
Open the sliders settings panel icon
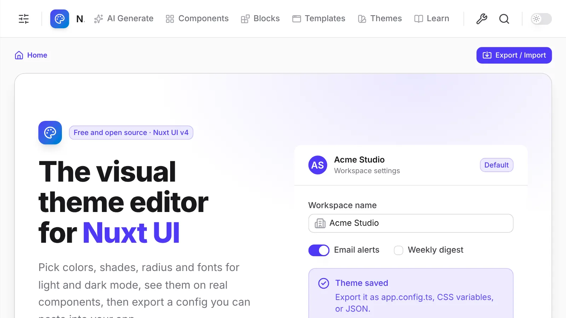(24, 19)
